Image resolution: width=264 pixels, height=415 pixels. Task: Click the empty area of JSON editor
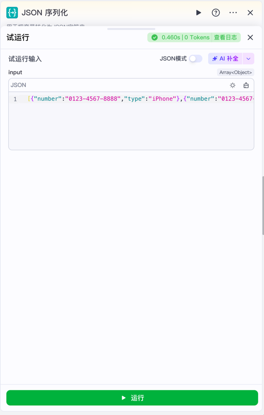[x=131, y=127]
